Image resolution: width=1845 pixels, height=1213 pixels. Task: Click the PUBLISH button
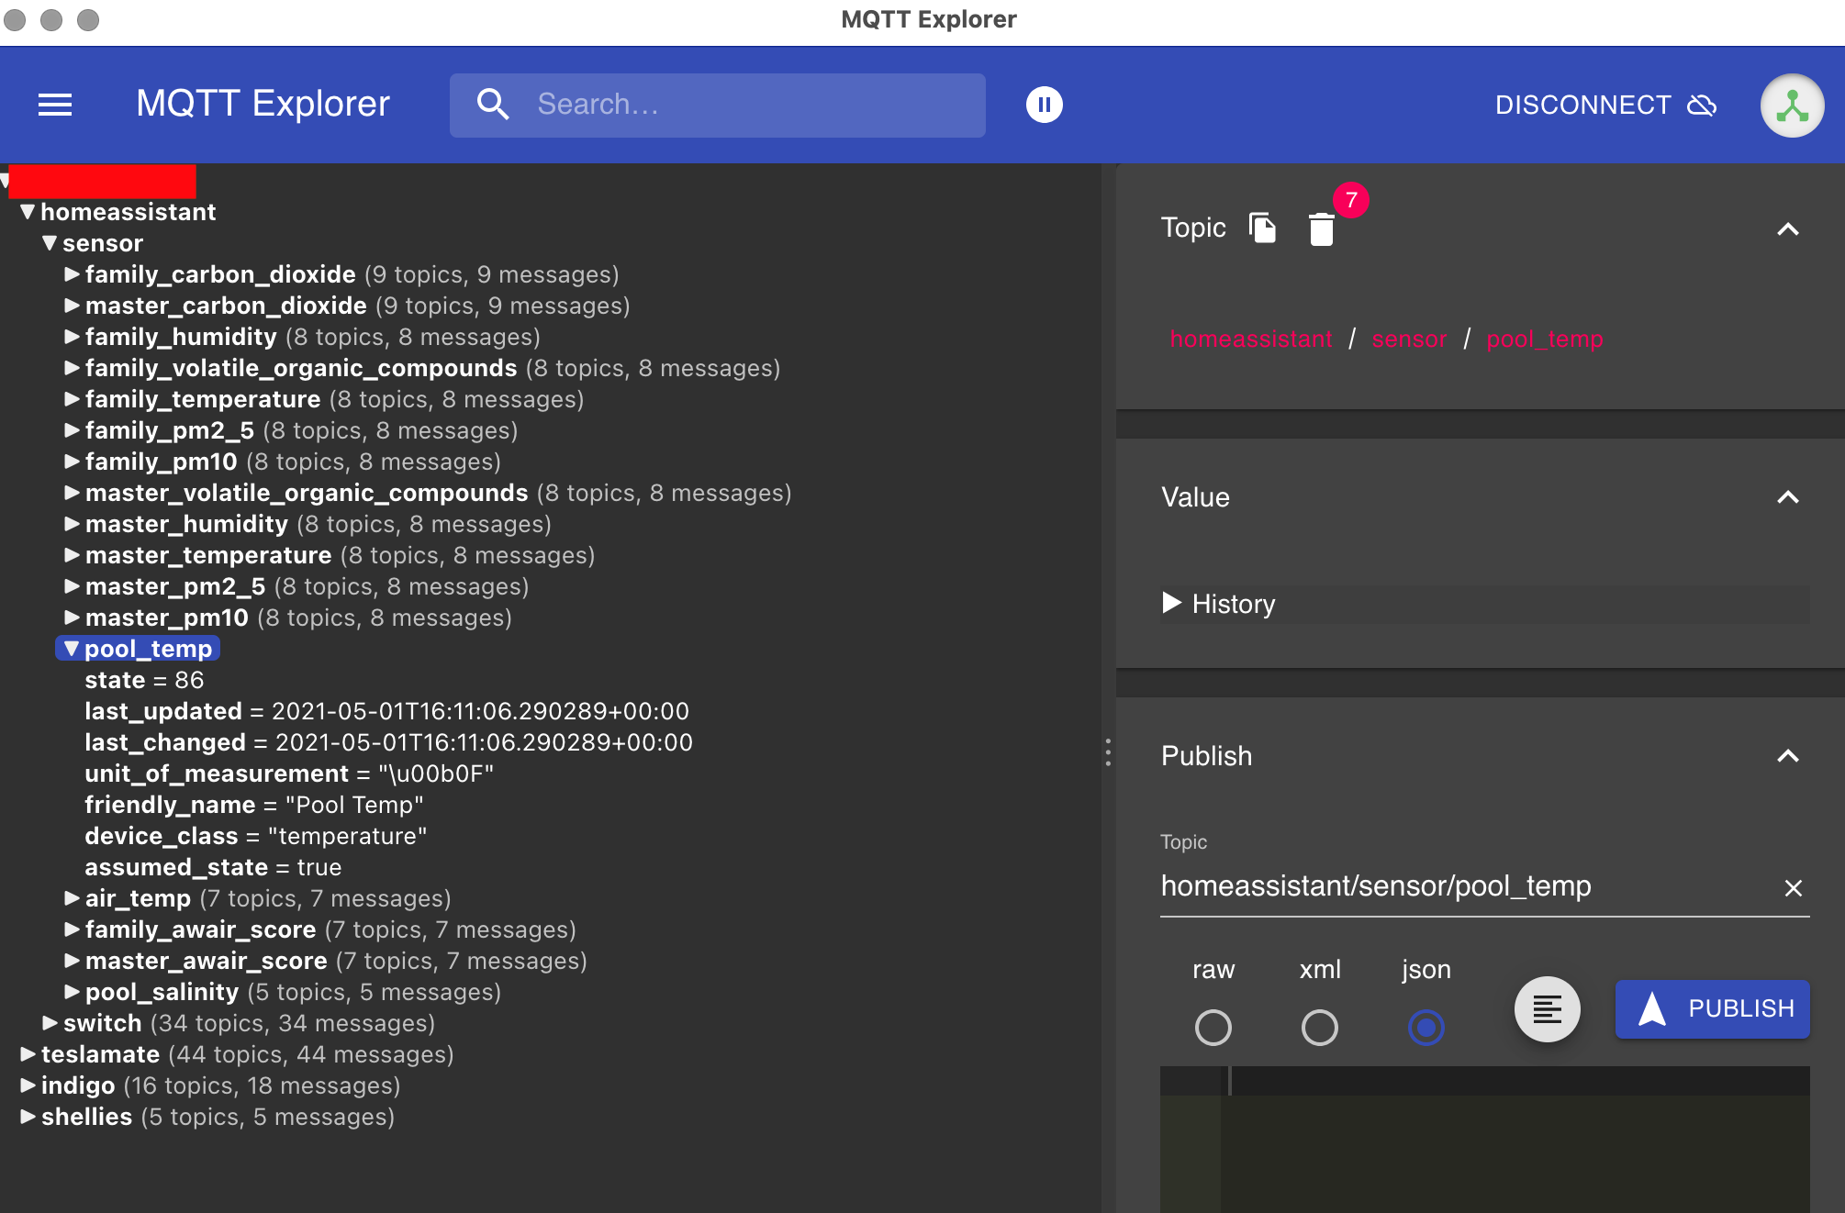(1712, 1009)
